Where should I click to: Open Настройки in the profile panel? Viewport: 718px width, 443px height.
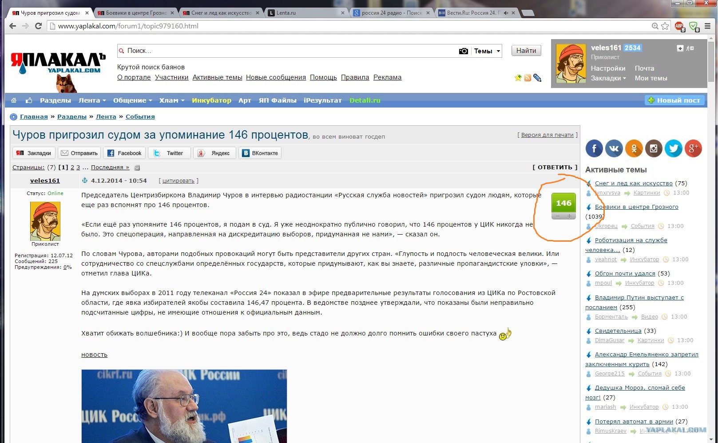coord(608,68)
